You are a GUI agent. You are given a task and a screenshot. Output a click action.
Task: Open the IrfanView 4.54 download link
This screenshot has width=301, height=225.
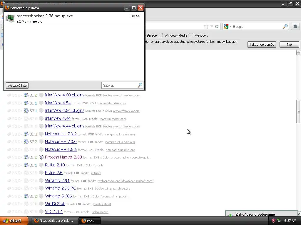pos(58,103)
